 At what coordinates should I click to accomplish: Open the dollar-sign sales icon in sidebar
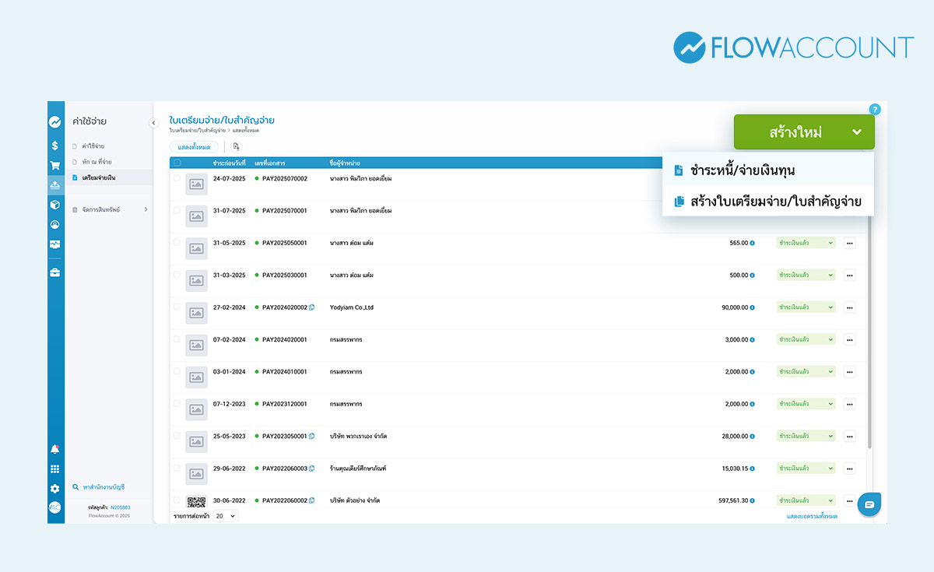[55, 146]
